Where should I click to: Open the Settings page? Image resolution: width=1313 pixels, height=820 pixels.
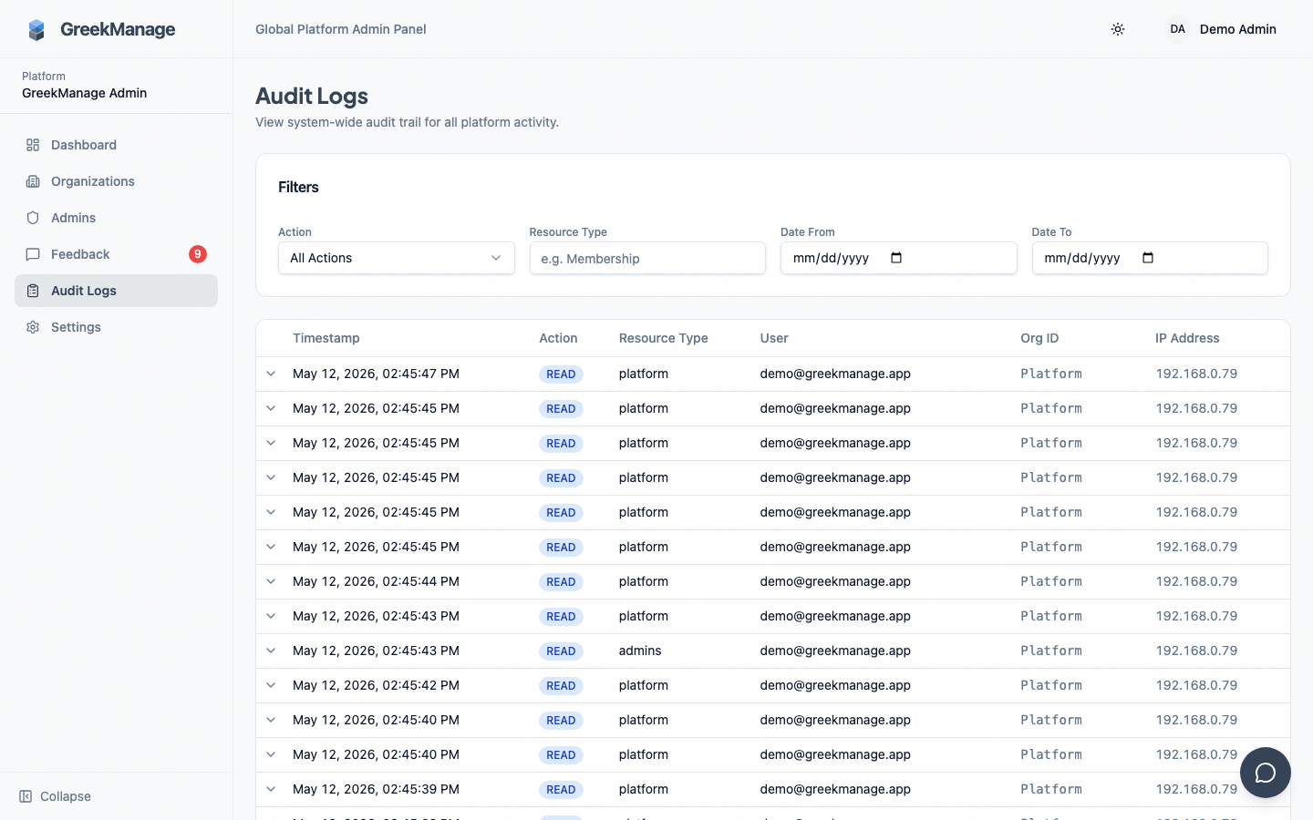pos(116,327)
